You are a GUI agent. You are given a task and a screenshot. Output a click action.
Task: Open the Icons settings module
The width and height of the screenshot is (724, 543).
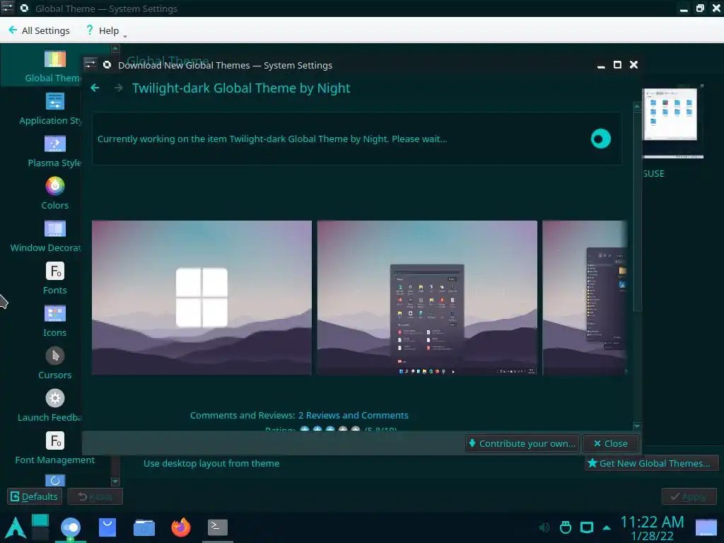[x=55, y=313]
